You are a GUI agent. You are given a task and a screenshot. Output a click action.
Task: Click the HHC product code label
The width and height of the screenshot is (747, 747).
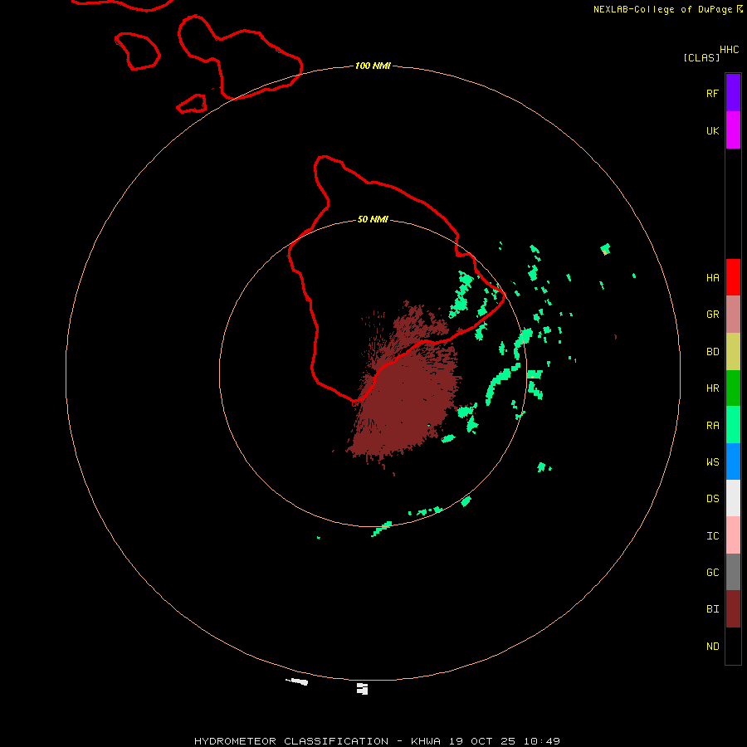tap(730, 50)
